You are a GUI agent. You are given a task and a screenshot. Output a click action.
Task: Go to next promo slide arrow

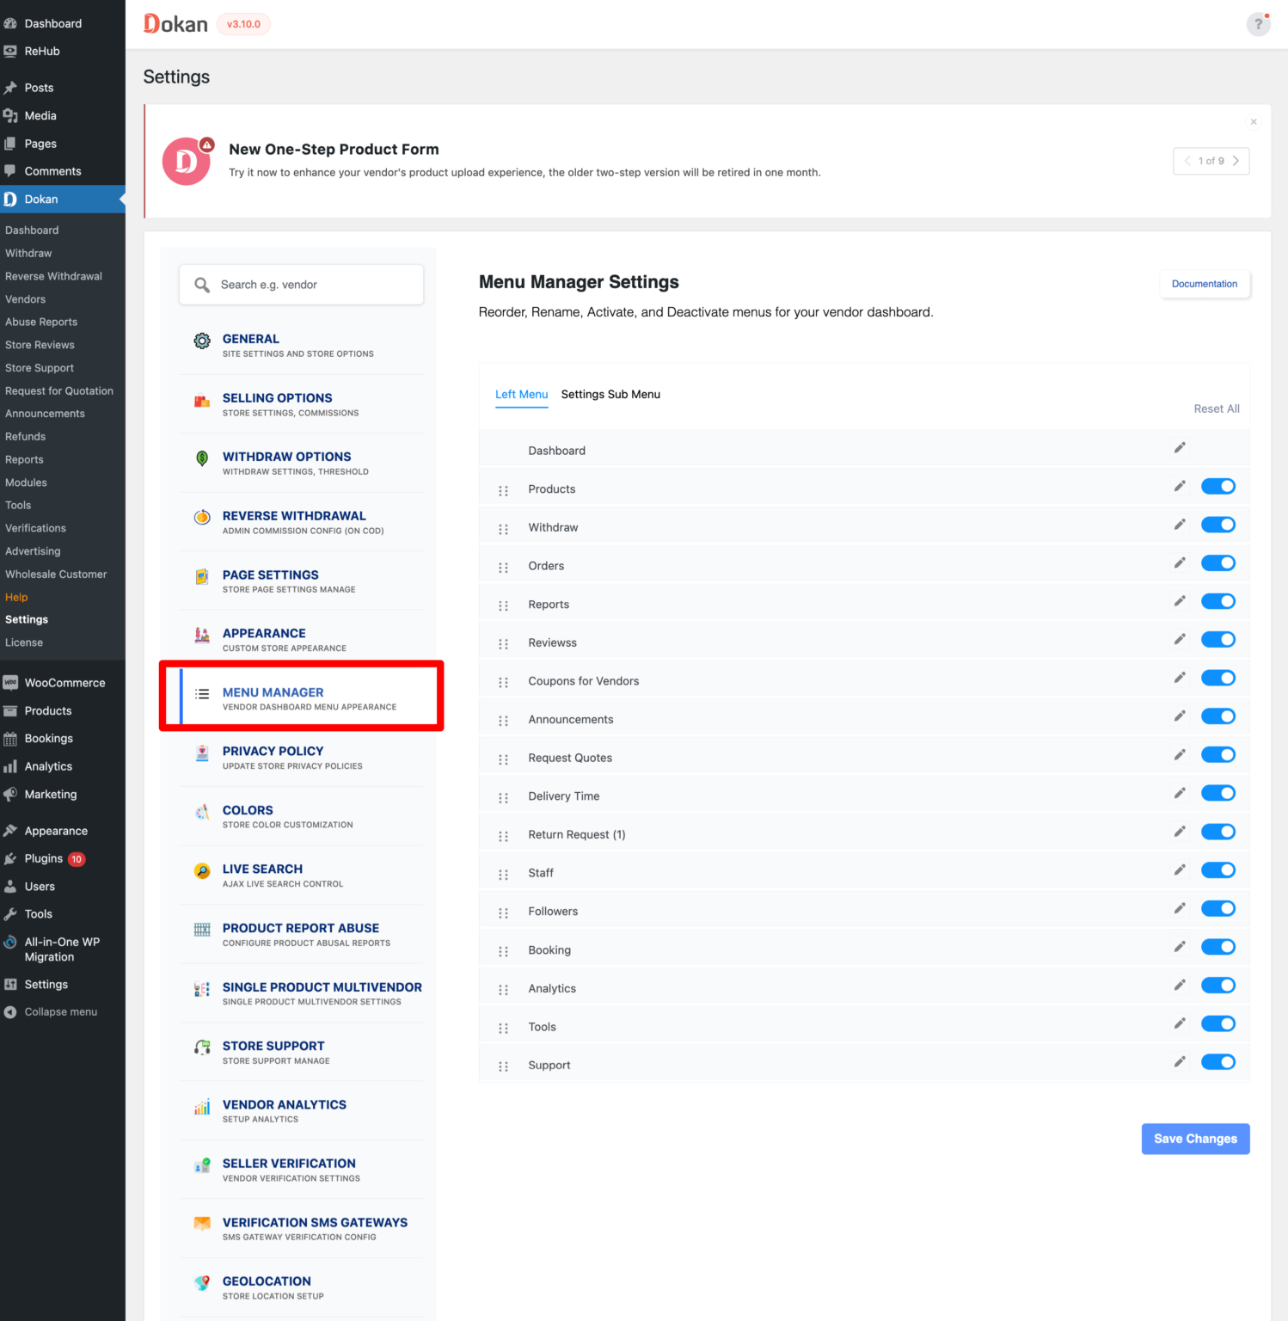(1236, 161)
